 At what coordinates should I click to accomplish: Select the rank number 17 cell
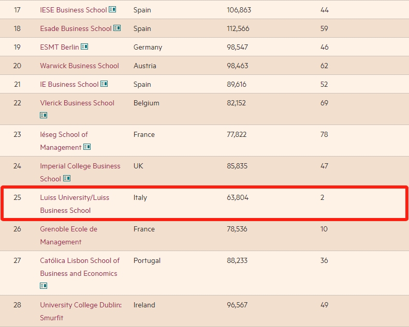[17, 10]
